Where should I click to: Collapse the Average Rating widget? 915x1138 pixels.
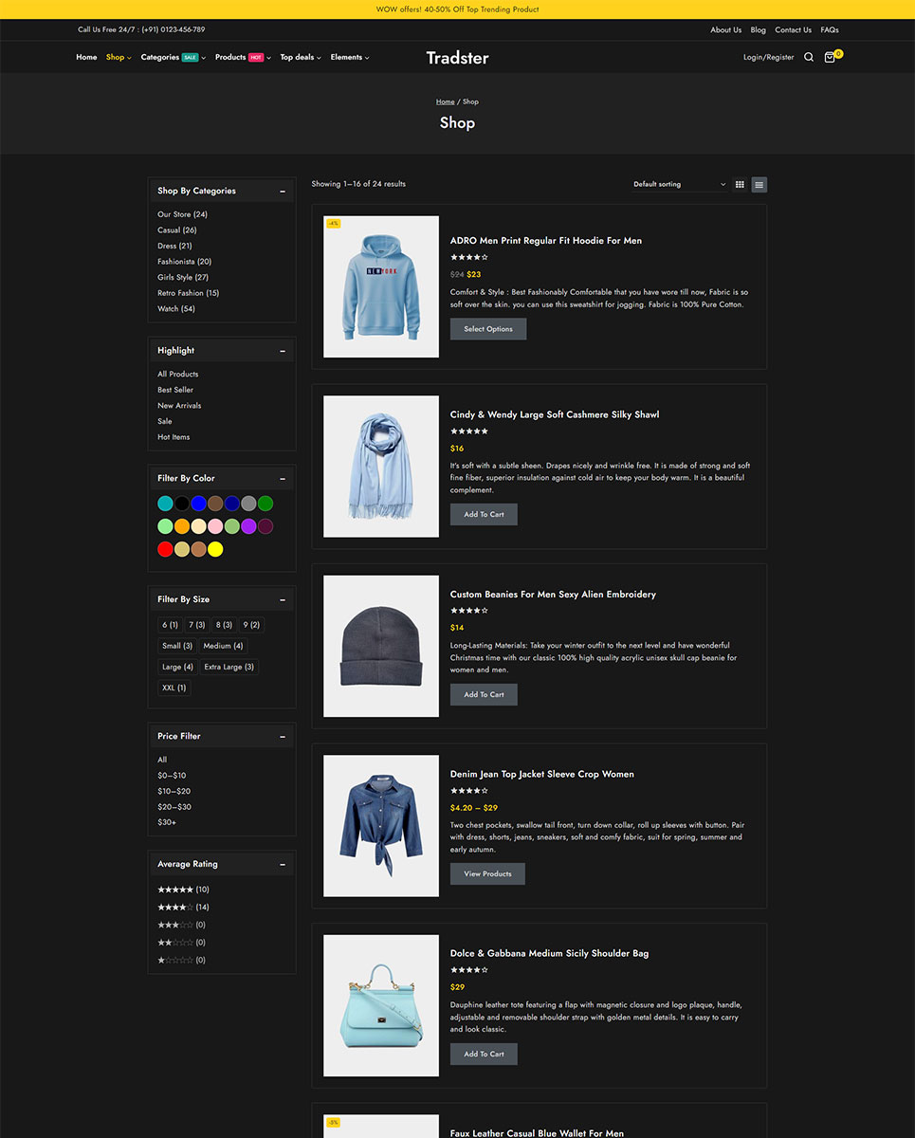283,865
